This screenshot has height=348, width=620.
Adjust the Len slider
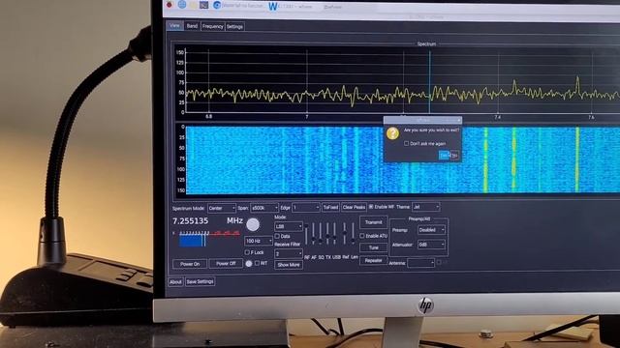353,234
